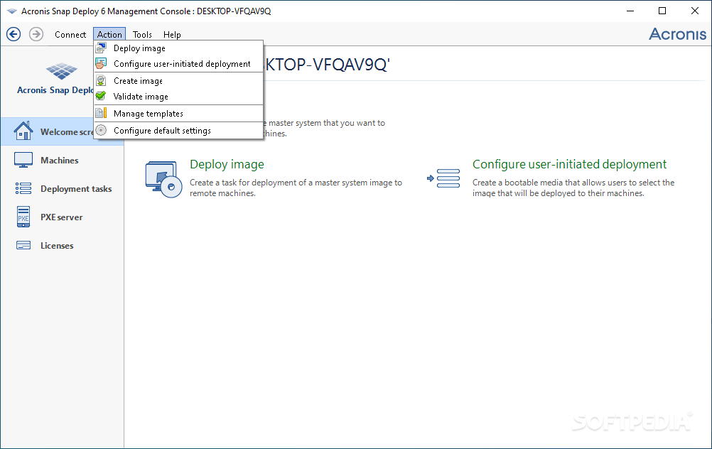Screen dimensions: 712x449
Task: Click the Licenses card icon
Action: (x=23, y=245)
